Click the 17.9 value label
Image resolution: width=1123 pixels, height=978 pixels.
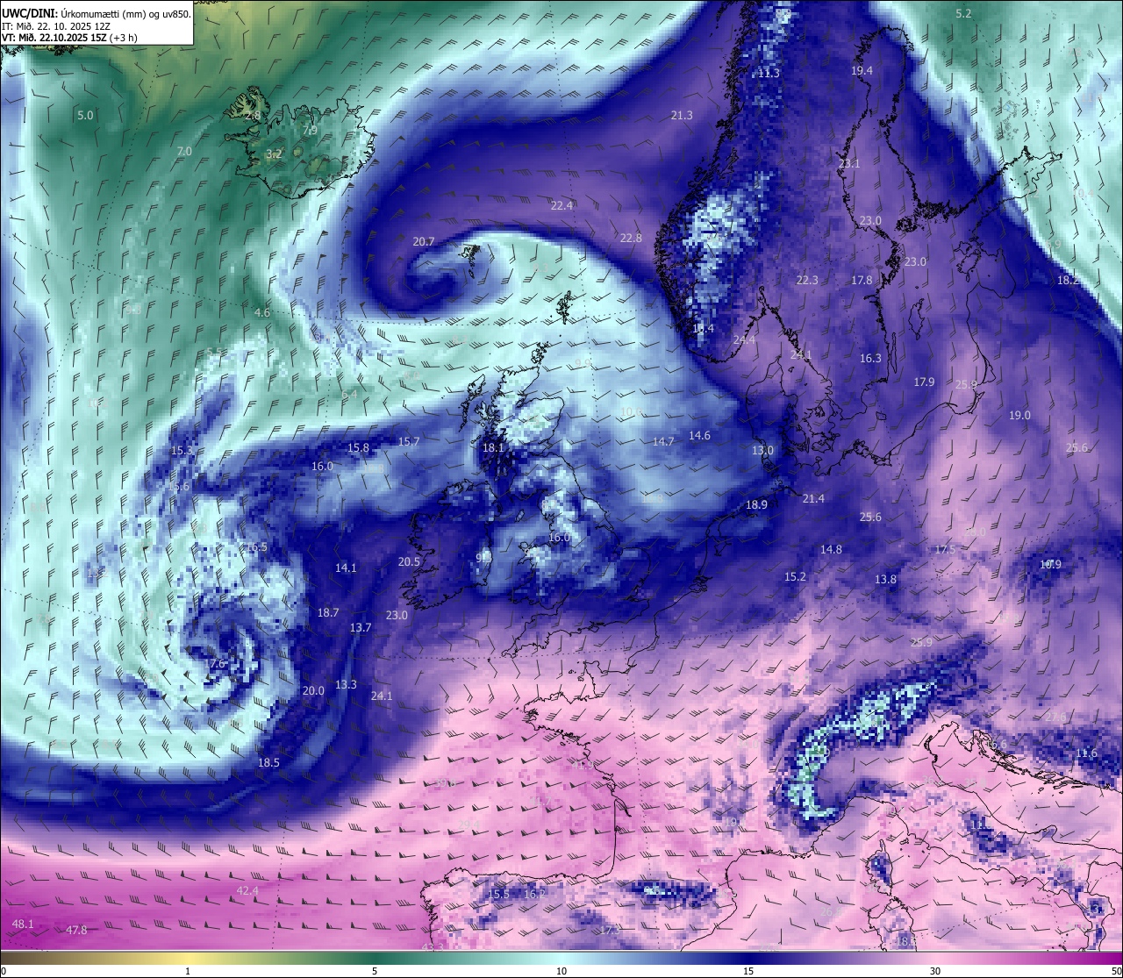(924, 382)
